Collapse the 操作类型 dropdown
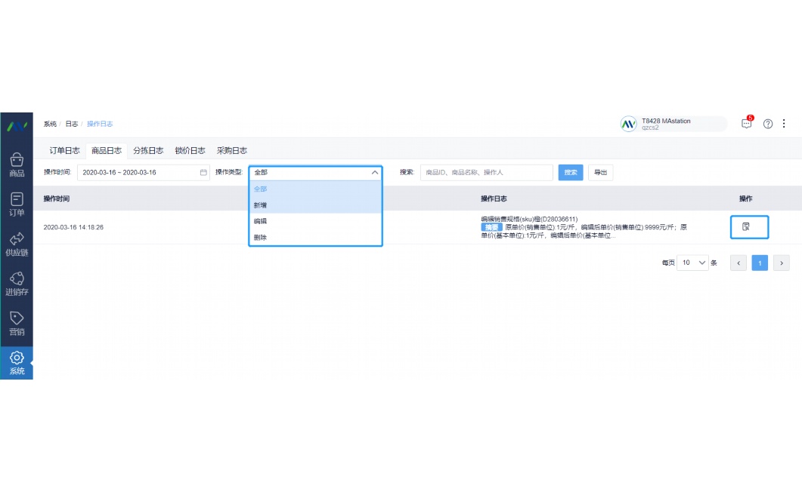The height and width of the screenshot is (492, 802). pyautogui.click(x=374, y=173)
